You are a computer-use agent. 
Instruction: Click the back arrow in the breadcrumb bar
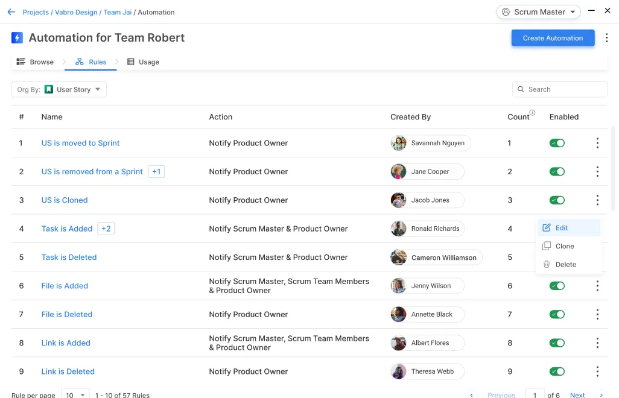coord(11,12)
